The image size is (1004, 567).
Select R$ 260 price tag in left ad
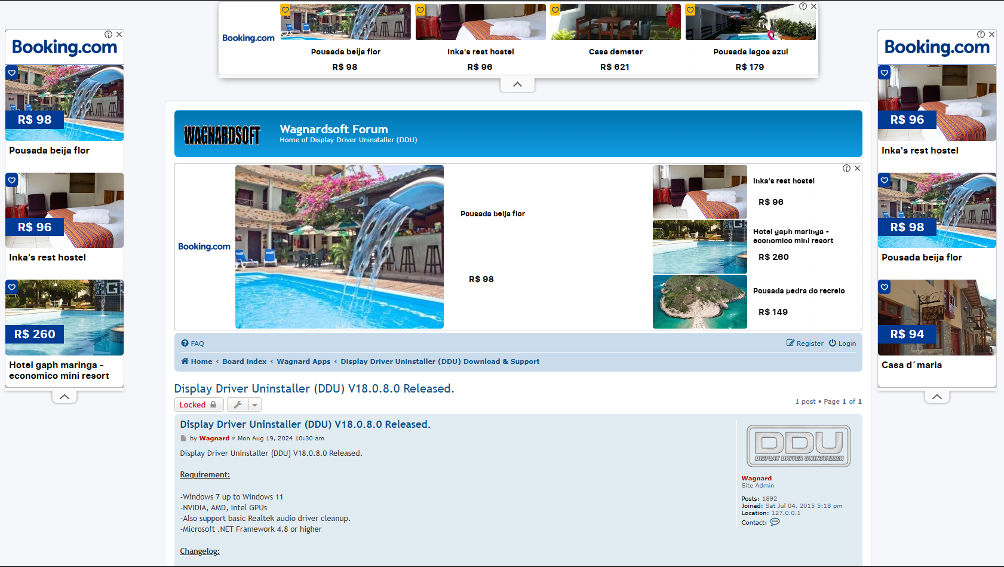click(x=35, y=335)
